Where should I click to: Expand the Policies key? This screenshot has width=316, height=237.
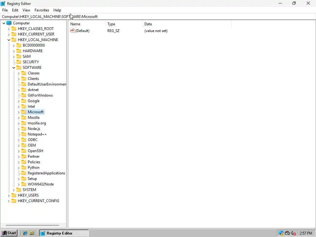pyautogui.click(x=19, y=162)
